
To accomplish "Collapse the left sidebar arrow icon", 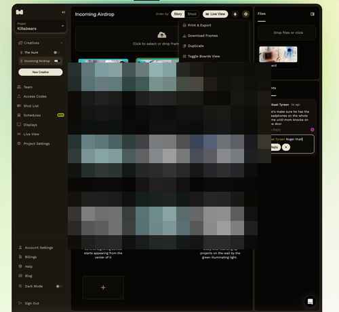I will pyautogui.click(x=64, y=12).
